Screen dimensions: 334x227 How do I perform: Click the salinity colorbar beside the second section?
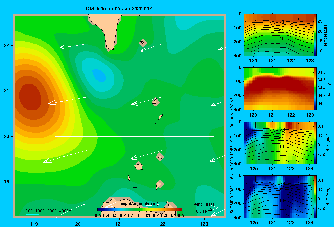(315, 89)
